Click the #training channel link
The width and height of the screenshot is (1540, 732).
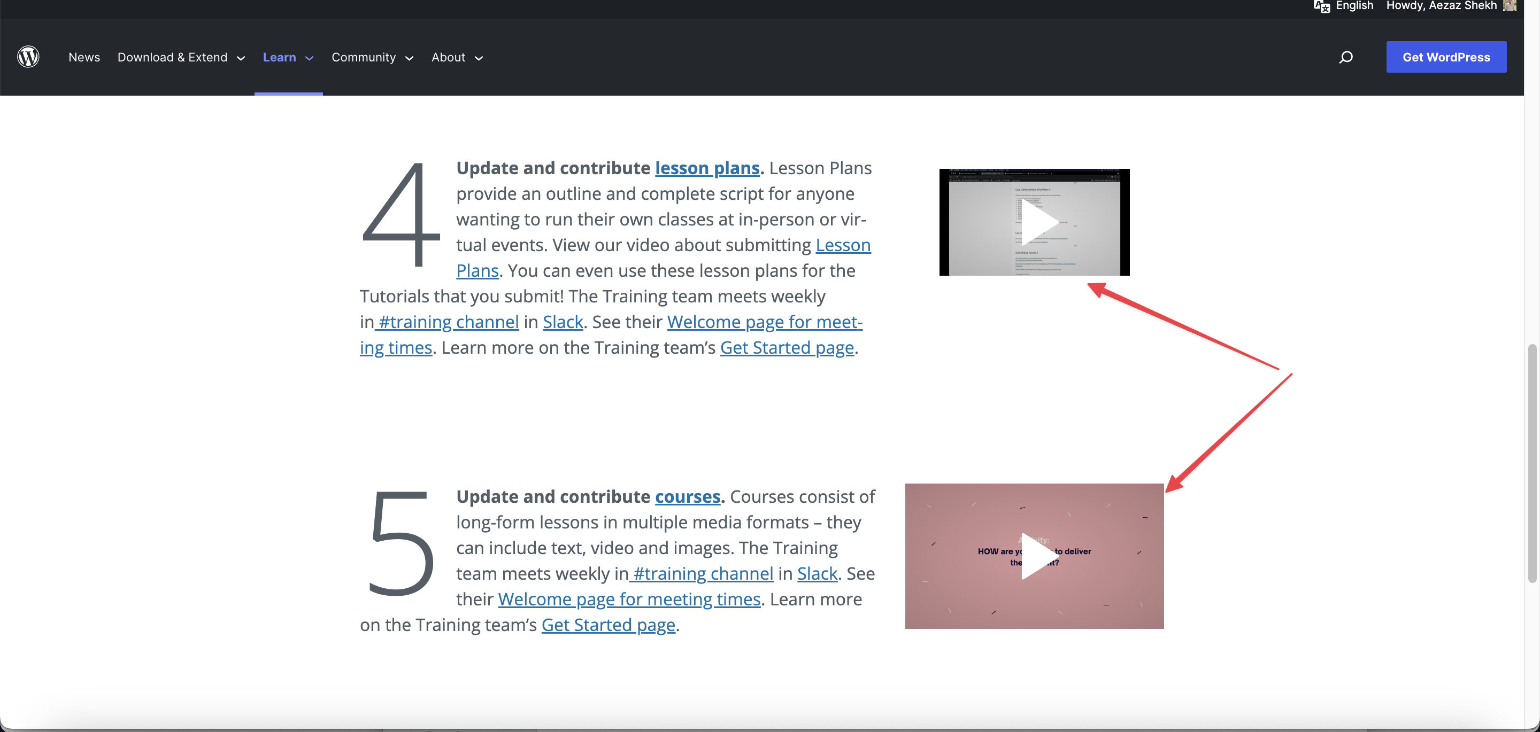click(x=448, y=322)
